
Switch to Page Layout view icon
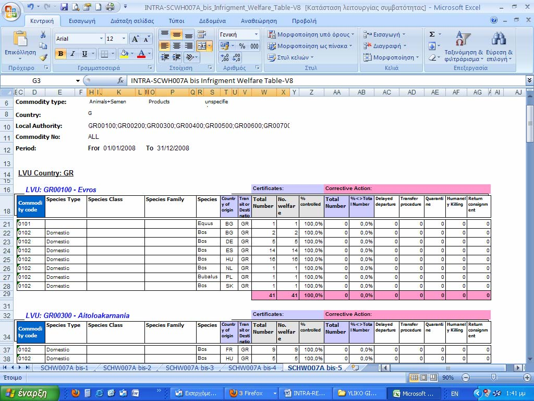[424, 378]
